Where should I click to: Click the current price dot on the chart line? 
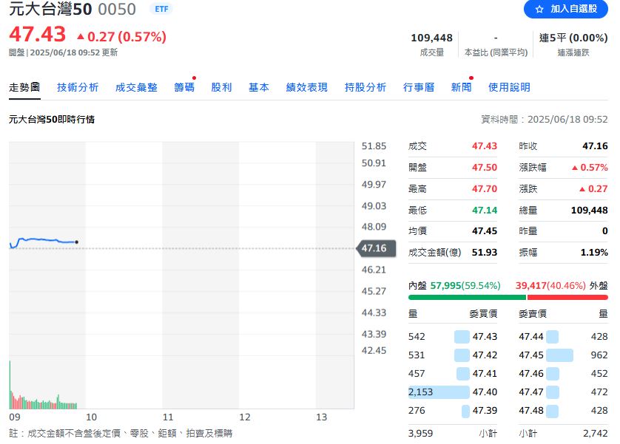click(x=77, y=242)
